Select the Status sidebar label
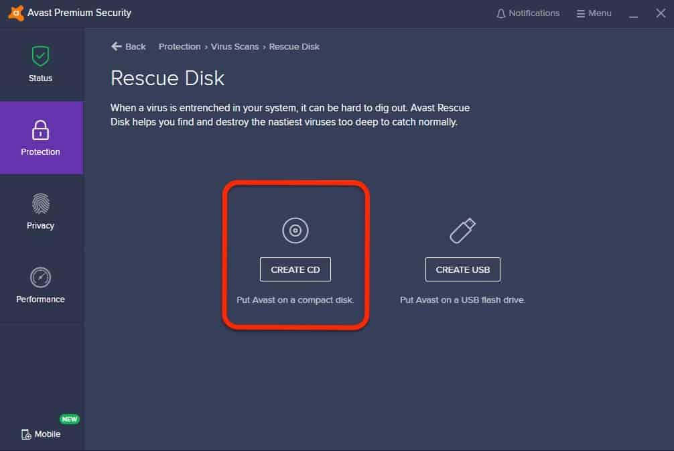The image size is (674, 451). [40, 78]
